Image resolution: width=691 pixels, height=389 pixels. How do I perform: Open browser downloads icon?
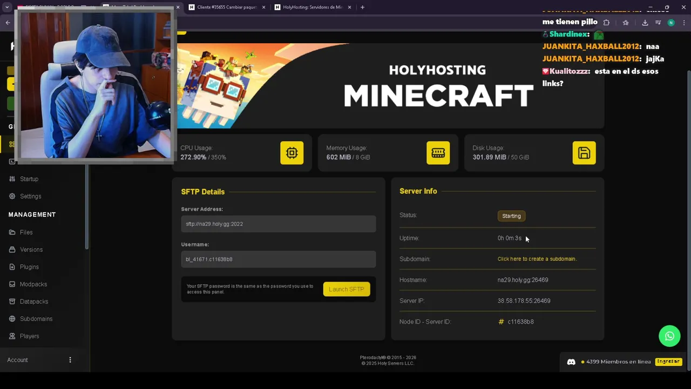coord(645,23)
